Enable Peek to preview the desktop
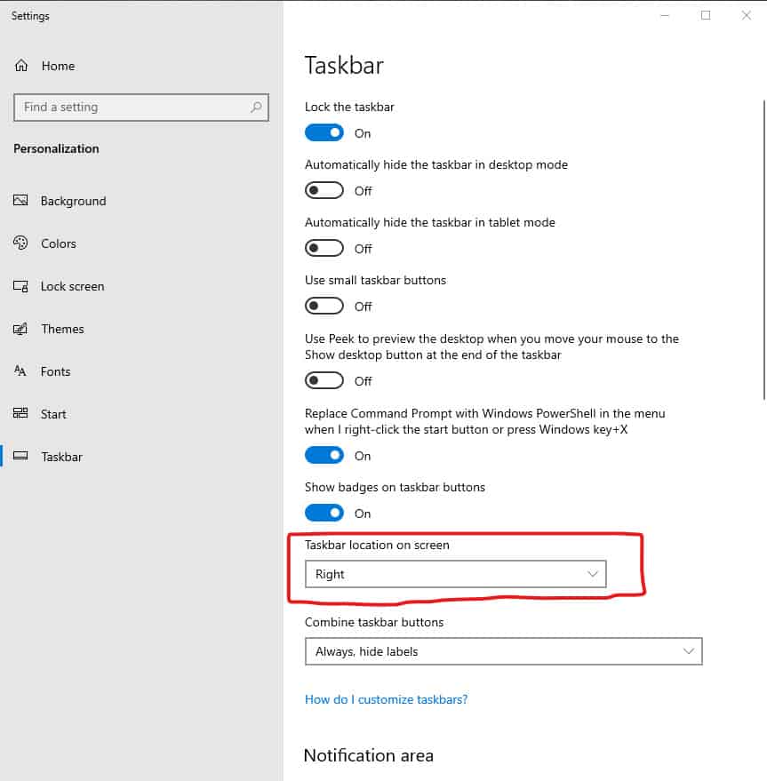The height and width of the screenshot is (781, 767). [324, 380]
